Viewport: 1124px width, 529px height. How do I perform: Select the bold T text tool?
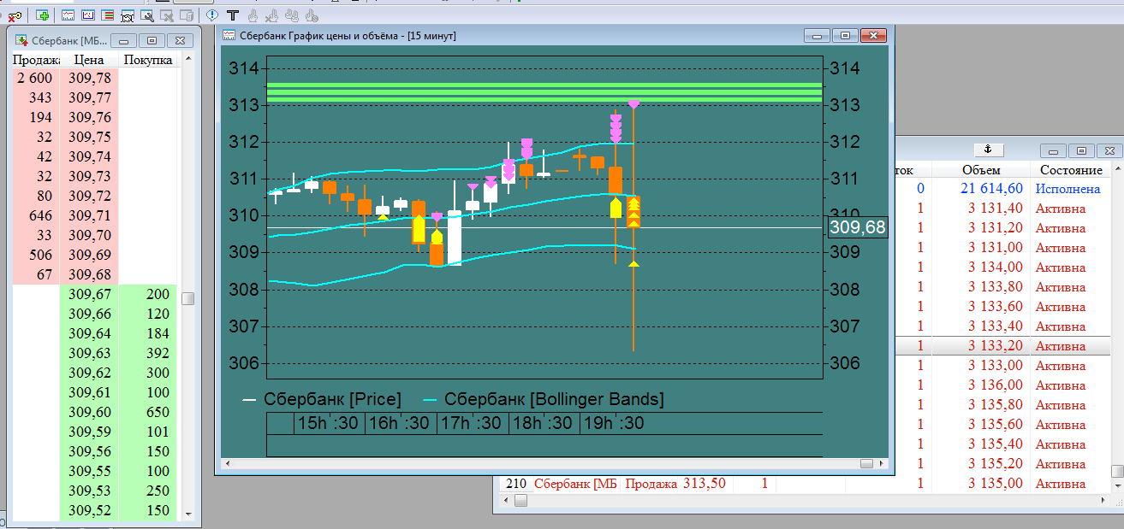(232, 15)
